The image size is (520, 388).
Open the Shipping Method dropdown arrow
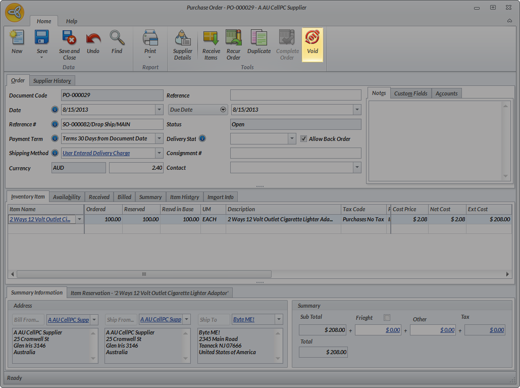click(159, 153)
